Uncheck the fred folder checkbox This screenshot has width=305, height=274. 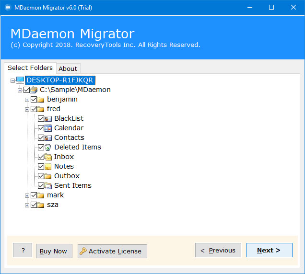pos(34,109)
